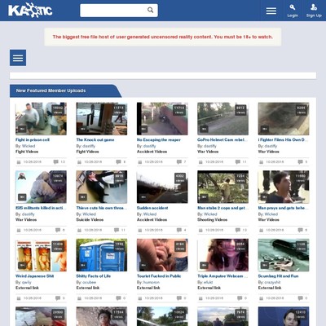The width and height of the screenshot is (326, 326).
Task: Open the header hamburger menu
Action: pos(271,11)
